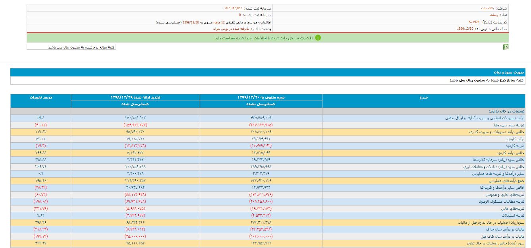Click the registered capital value 207,042,862

tap(233, 8)
